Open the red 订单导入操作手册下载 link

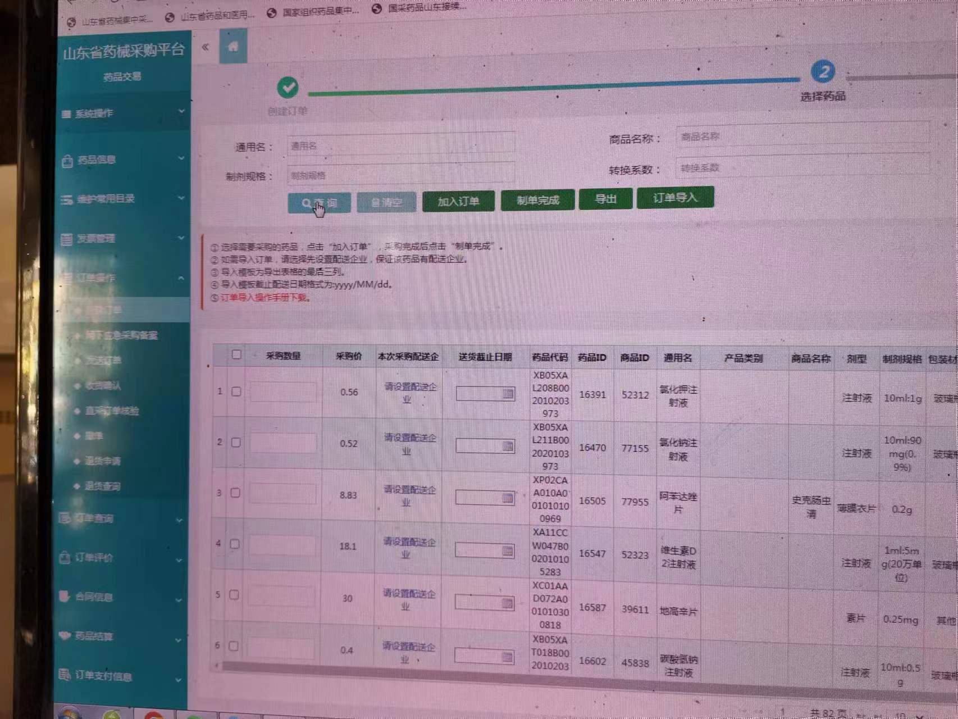coord(263,297)
